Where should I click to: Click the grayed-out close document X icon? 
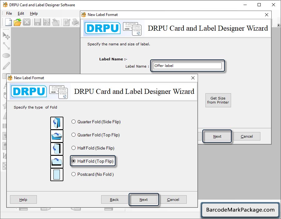(27, 22)
